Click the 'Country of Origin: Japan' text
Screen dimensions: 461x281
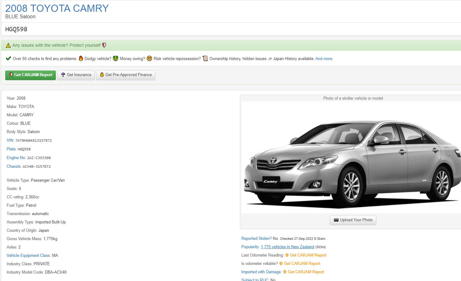click(28, 231)
